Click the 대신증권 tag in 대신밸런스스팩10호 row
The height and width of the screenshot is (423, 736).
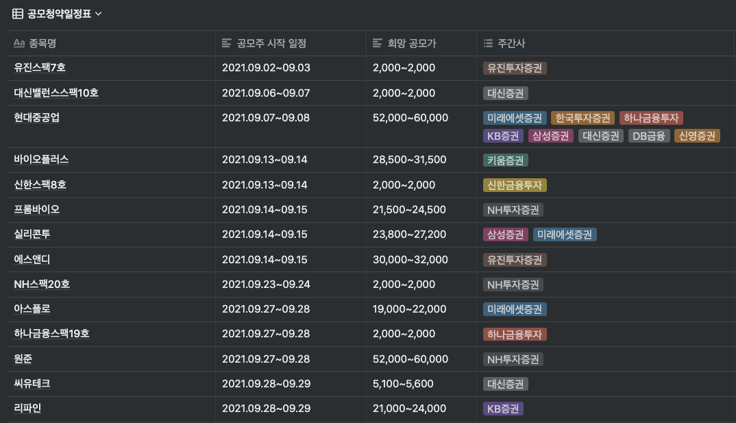pos(506,93)
